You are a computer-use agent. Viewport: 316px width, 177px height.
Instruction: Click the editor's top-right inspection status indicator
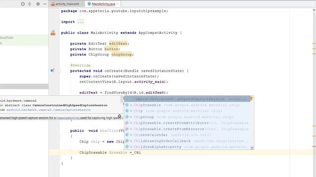click(314, 10)
